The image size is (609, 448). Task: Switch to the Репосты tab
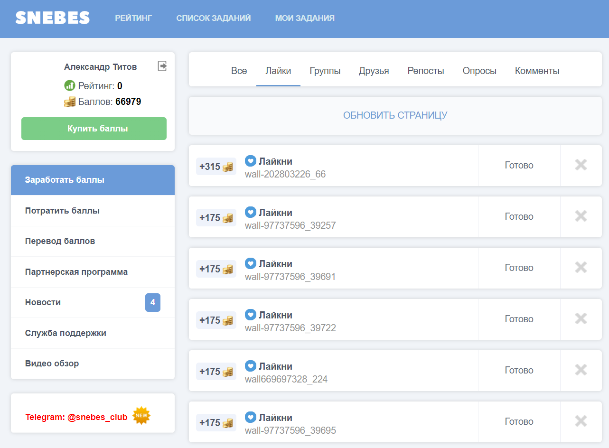pos(426,71)
